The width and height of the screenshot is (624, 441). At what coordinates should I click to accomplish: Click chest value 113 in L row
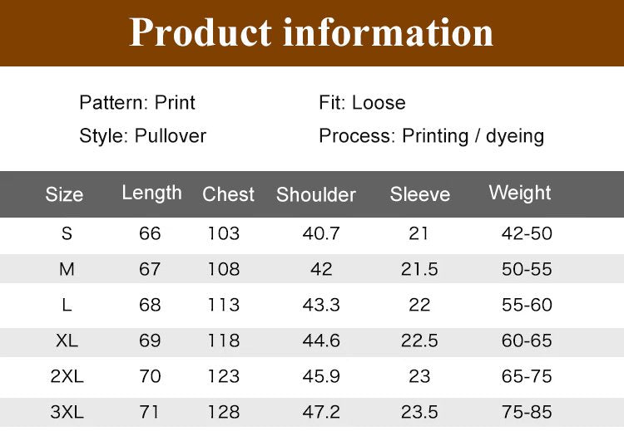click(x=224, y=305)
